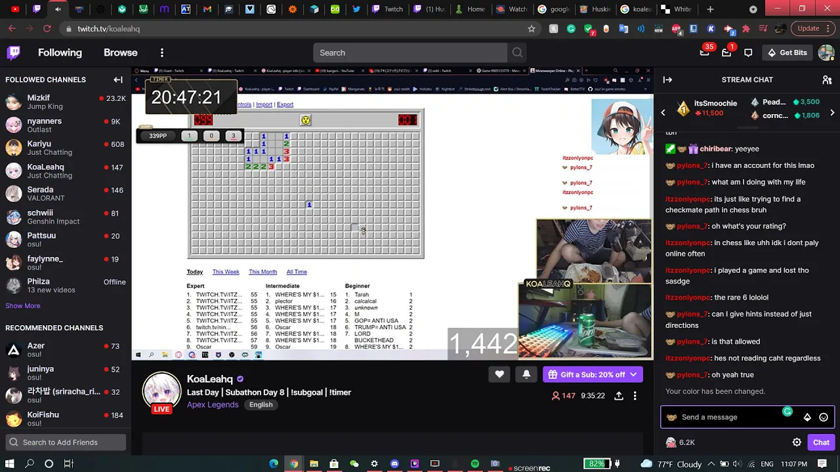
Task: Expand followed list with Show More
Action: [x=23, y=305]
